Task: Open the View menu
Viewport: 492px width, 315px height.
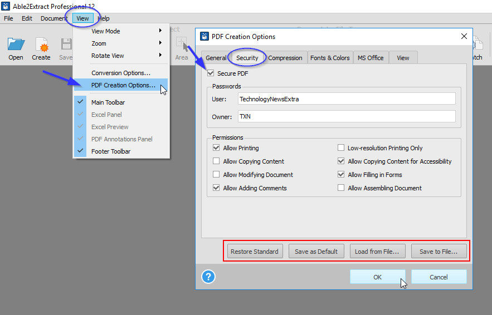Action: (x=83, y=18)
